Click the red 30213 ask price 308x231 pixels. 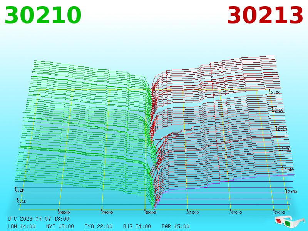click(x=265, y=15)
